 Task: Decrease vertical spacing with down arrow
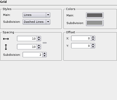(x=39, y=48)
